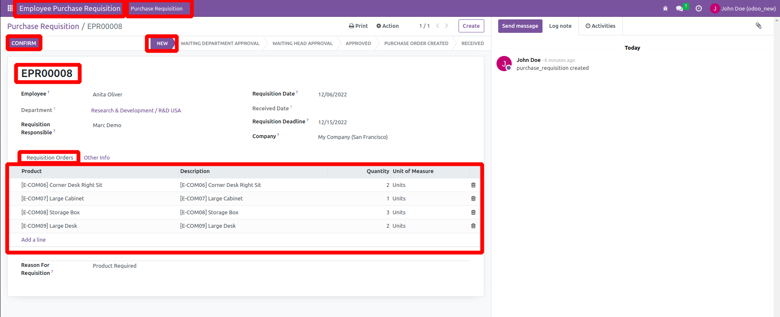
Task: Click the Add a line link
Action: click(33, 240)
